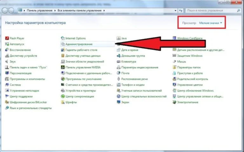
Task: Expand the arrow after Все элементы панели управления
Action: [104, 10]
